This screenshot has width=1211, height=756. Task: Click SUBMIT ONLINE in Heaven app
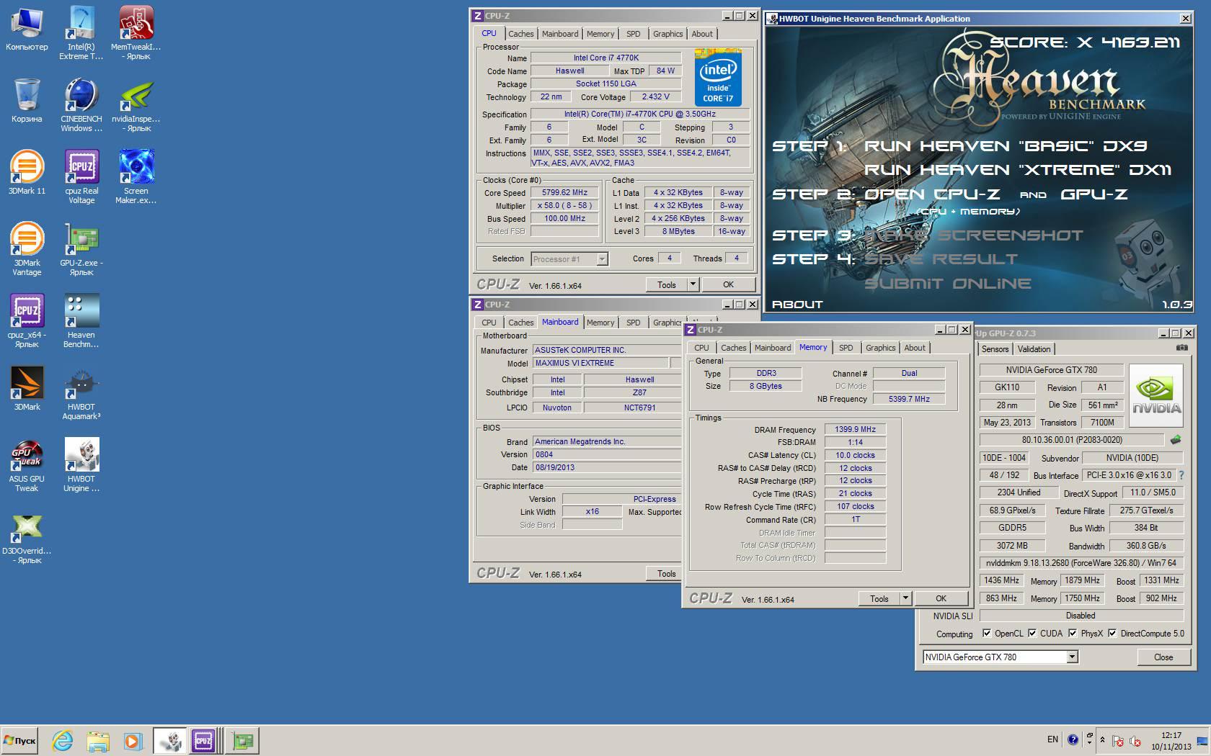[x=947, y=284]
